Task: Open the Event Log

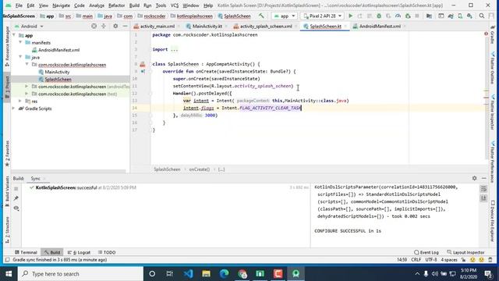Action: pyautogui.click(x=426, y=252)
